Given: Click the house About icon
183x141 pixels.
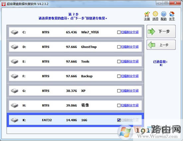Looking at the screenshot, I should (172, 14).
